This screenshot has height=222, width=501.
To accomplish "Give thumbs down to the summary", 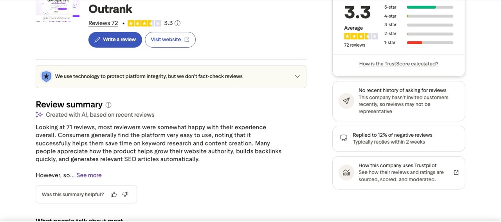I will [125, 195].
